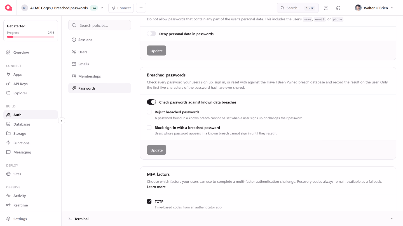
Task: Select Users policy tab
Action: [x=100, y=52]
